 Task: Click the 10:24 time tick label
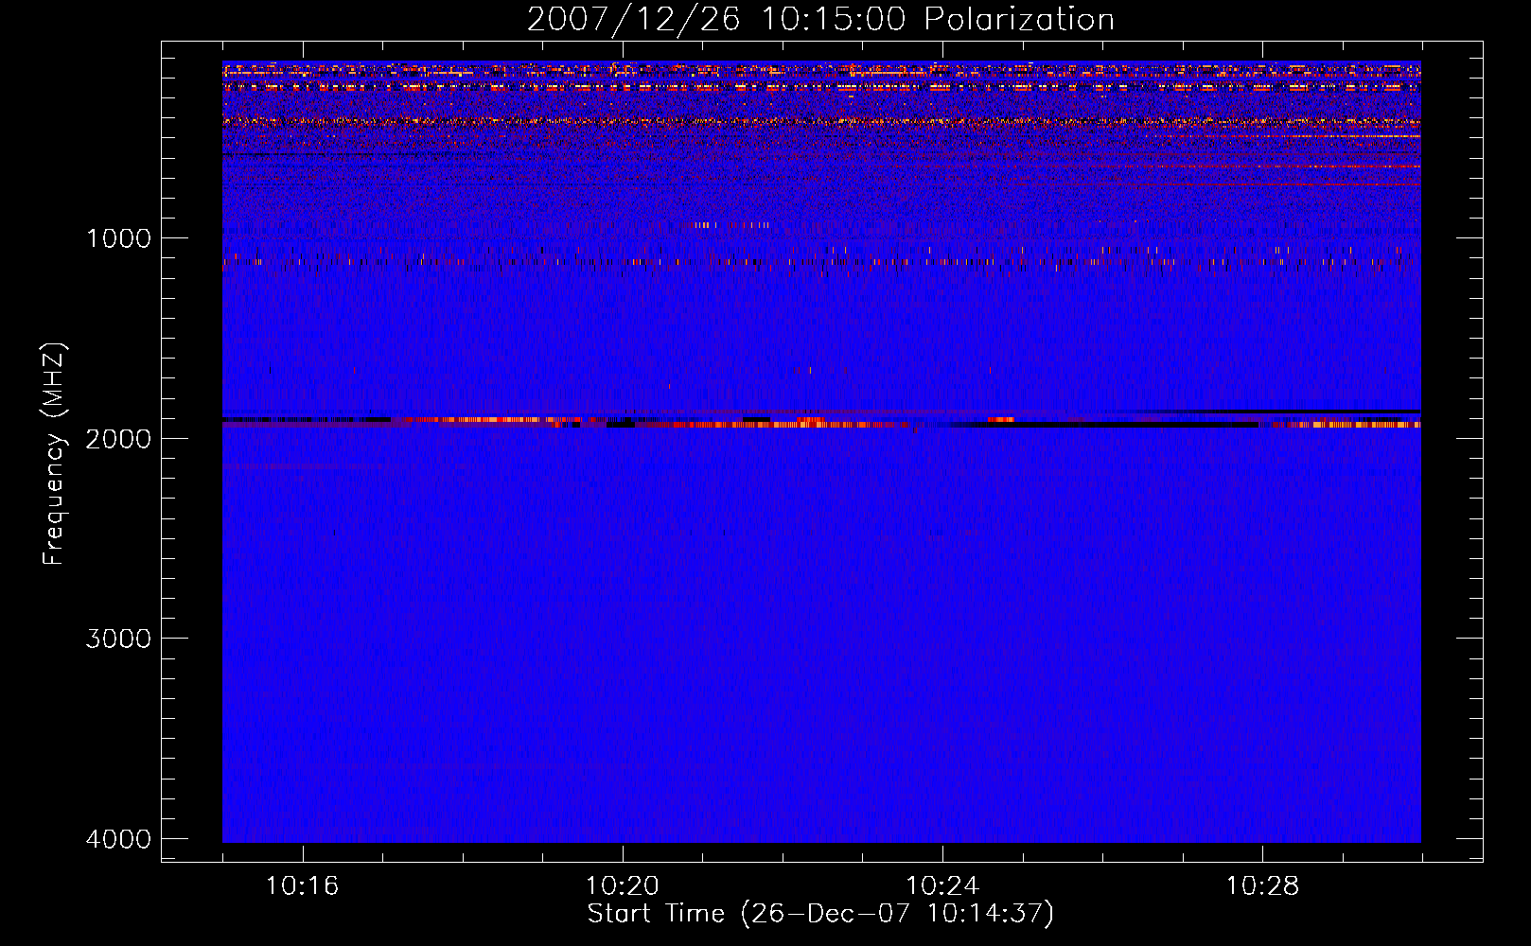pyautogui.click(x=942, y=886)
